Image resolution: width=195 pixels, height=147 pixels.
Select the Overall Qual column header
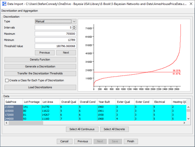click(69, 102)
